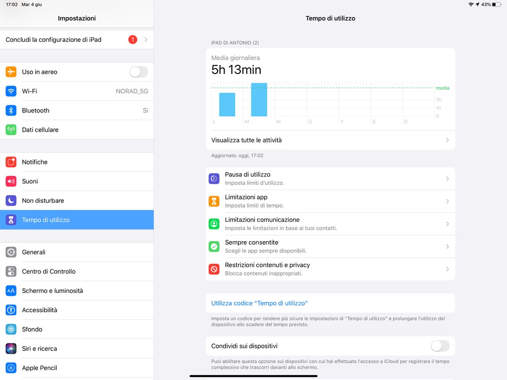Open Visualizza tutte le attività chevron
Viewport: 507px width, 380px height.
click(448, 140)
